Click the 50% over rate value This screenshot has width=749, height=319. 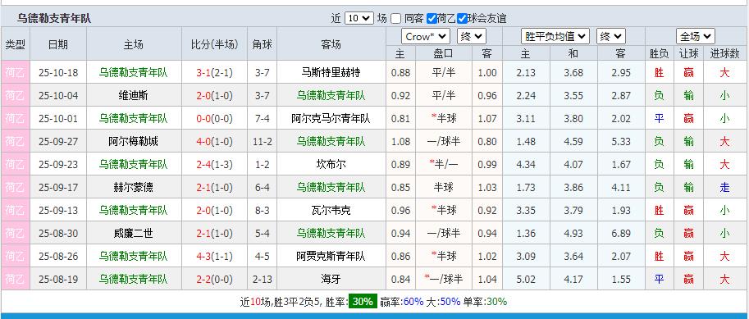coord(450,302)
